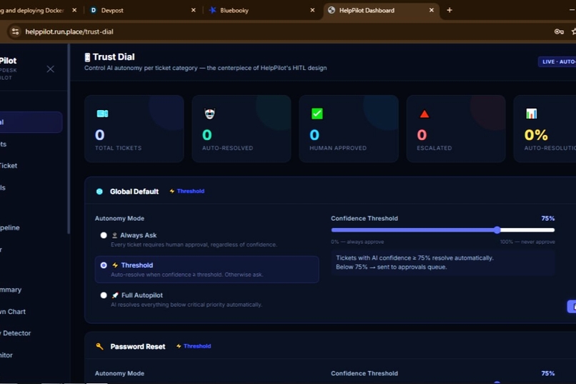Click the 75% value in Password Reset
The width and height of the screenshot is (576, 384).
point(547,373)
